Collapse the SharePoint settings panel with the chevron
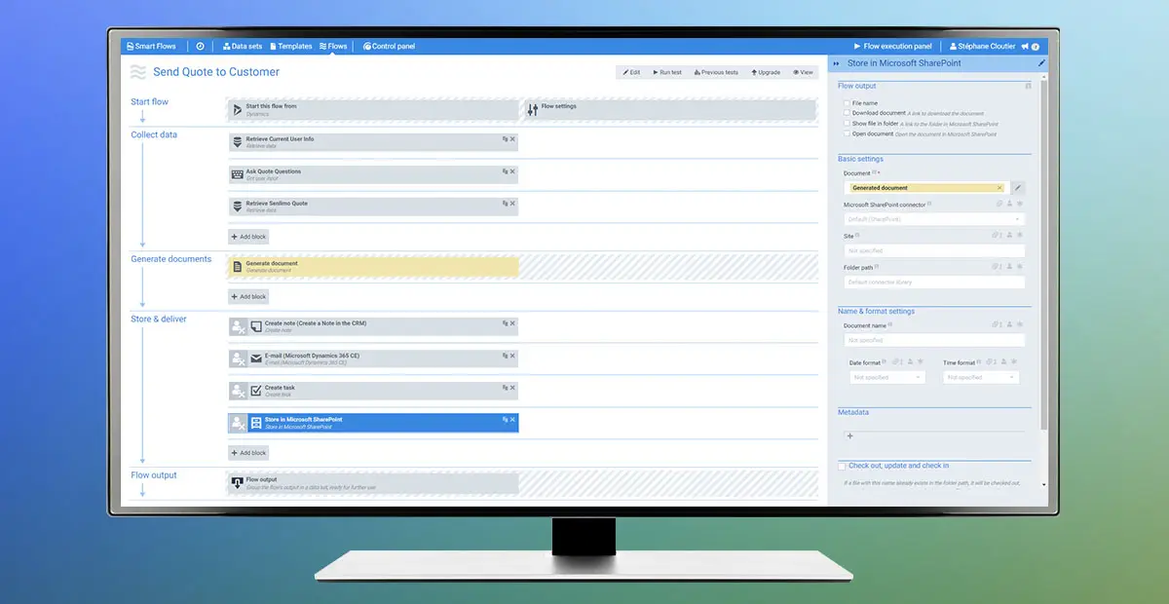The image size is (1169, 604). point(836,63)
